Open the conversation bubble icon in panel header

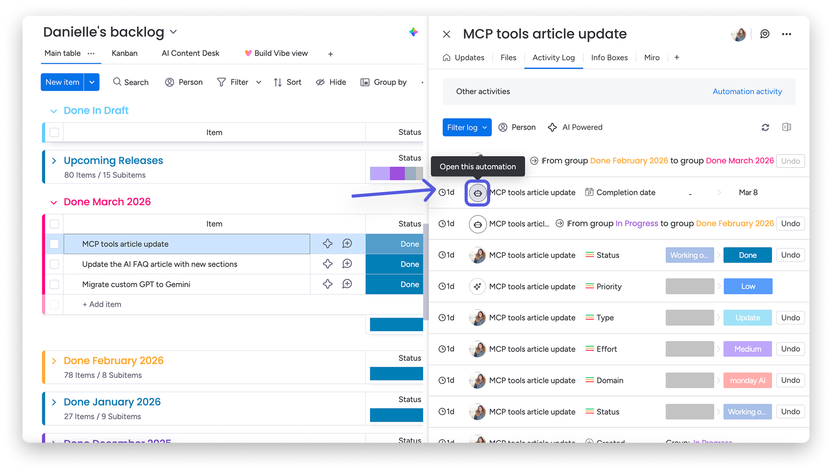[x=765, y=34]
